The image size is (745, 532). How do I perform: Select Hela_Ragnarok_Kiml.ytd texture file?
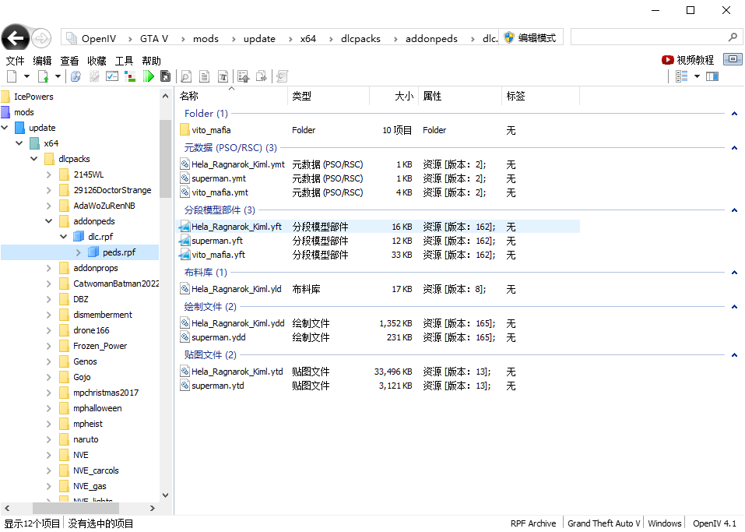point(378,372)
